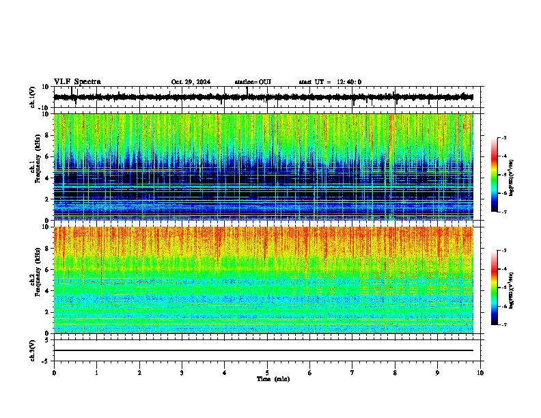Click the "8" kHz tick on ch.1 frequency axis
541x418 pixels.
click(x=48, y=135)
